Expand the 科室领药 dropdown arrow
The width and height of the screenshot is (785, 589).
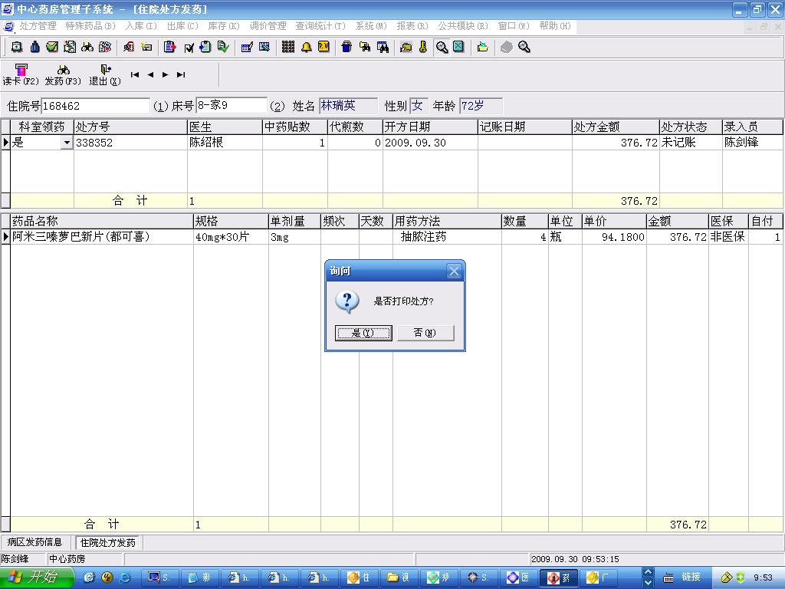[x=67, y=143]
